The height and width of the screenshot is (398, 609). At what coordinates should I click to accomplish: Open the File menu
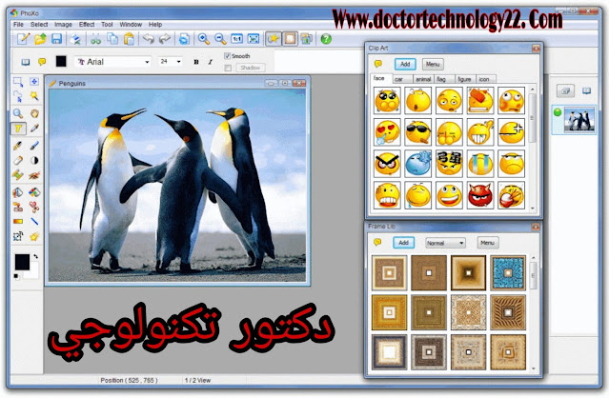[18, 25]
